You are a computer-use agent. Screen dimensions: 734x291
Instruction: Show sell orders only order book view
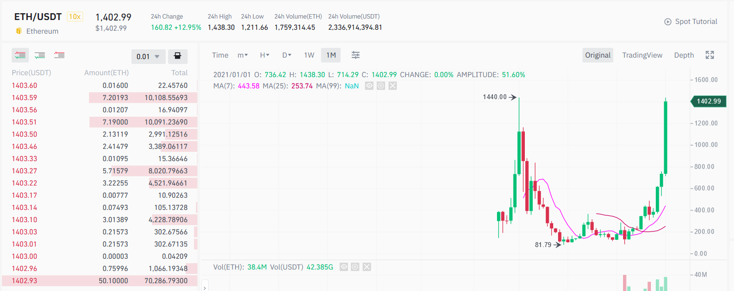(x=60, y=55)
